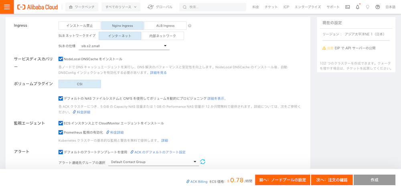
Task: Select the ALB Ingress option
Action: click(165, 26)
